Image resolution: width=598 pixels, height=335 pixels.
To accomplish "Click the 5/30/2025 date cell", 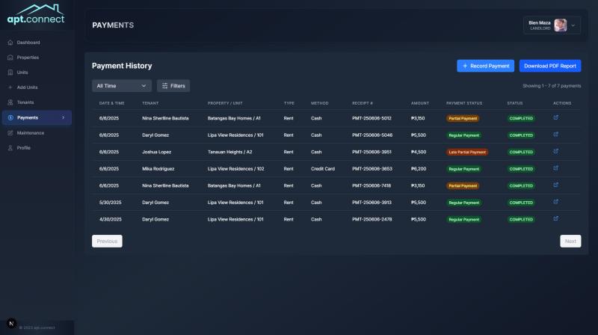I will pyautogui.click(x=110, y=203).
